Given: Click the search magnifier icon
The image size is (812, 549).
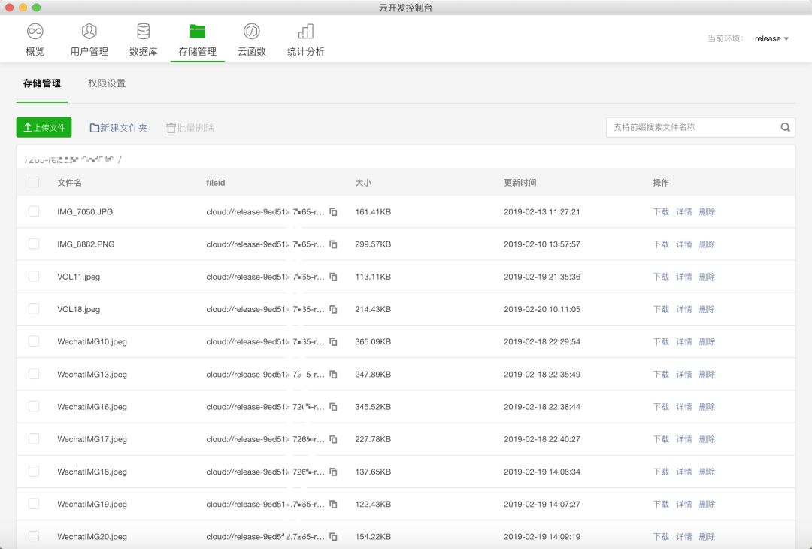Looking at the screenshot, I should pos(785,127).
